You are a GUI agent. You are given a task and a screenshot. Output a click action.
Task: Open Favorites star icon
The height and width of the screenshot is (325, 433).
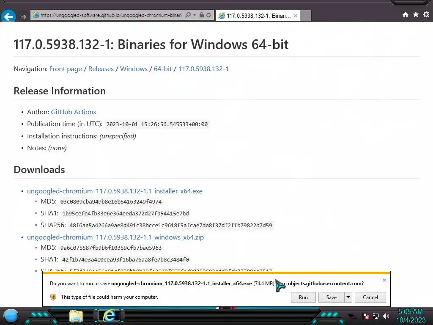coord(416,14)
